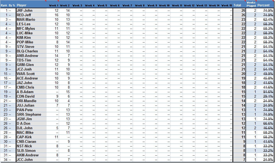This screenshot has height=163, width=275.
Task: Select ANB-Andrew's Week 1 score of 14
Action: click(x=56, y=56)
